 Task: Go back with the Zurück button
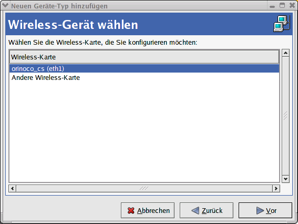click(x=207, y=210)
